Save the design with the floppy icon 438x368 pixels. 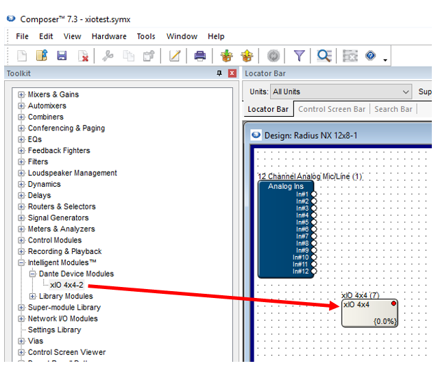62,56
